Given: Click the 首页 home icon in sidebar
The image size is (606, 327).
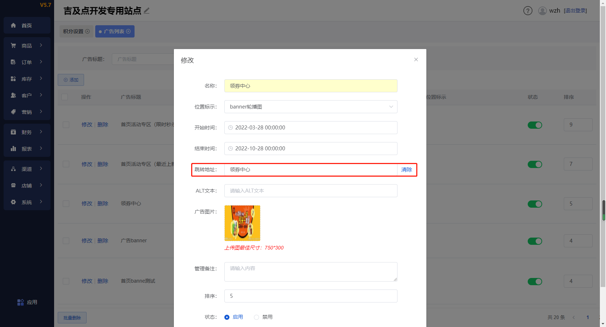Looking at the screenshot, I should point(13,25).
